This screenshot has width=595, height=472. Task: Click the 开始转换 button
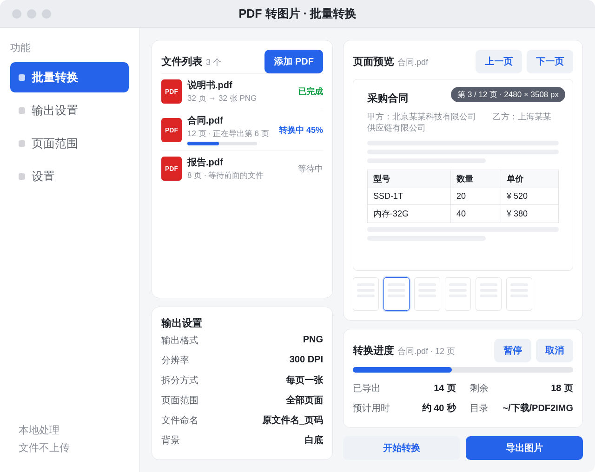402,448
